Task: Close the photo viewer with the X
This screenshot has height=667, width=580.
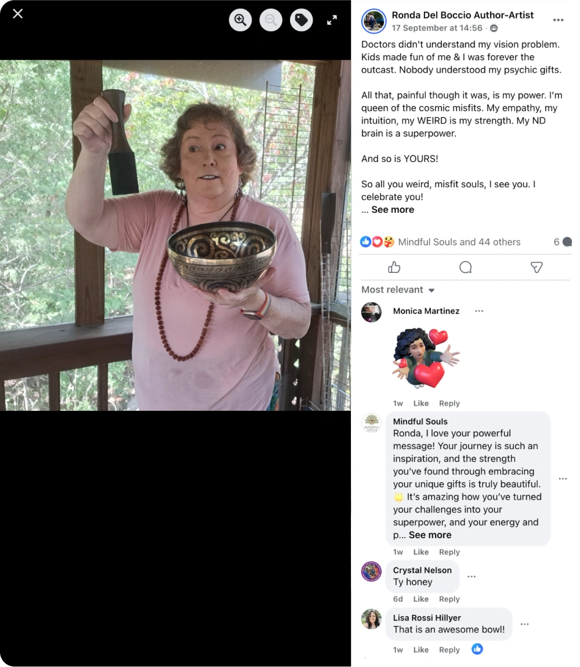Action: pyautogui.click(x=18, y=14)
